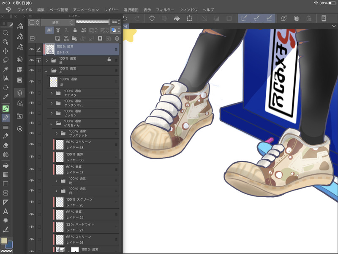Select the Move layer tool

coord(5,51)
